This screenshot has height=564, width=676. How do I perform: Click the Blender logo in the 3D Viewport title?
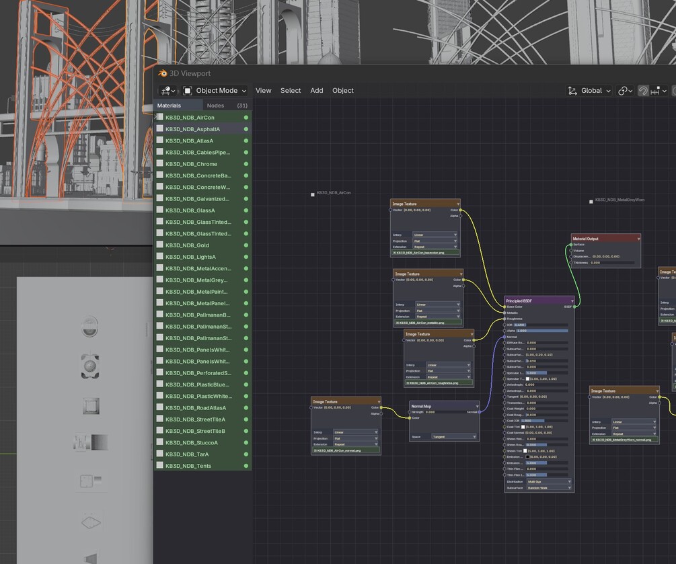coord(163,73)
